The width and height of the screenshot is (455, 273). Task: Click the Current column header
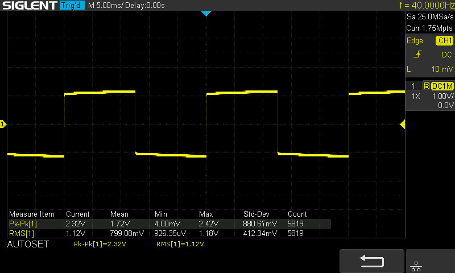(x=78, y=214)
